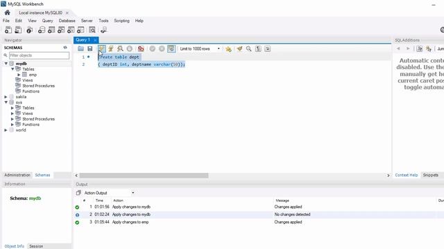The image size is (444, 249).
Task: Click the create new view icon
Action: (61, 30)
